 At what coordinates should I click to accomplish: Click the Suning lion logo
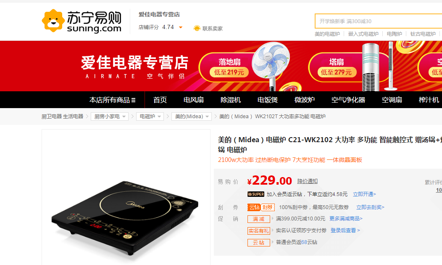(x=53, y=21)
